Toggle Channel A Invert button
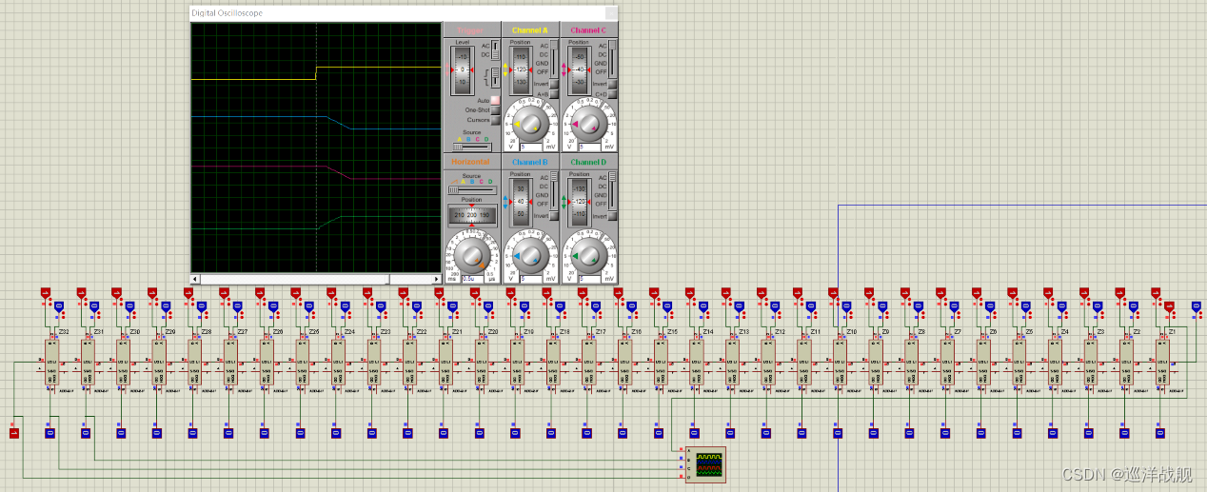 point(554,84)
